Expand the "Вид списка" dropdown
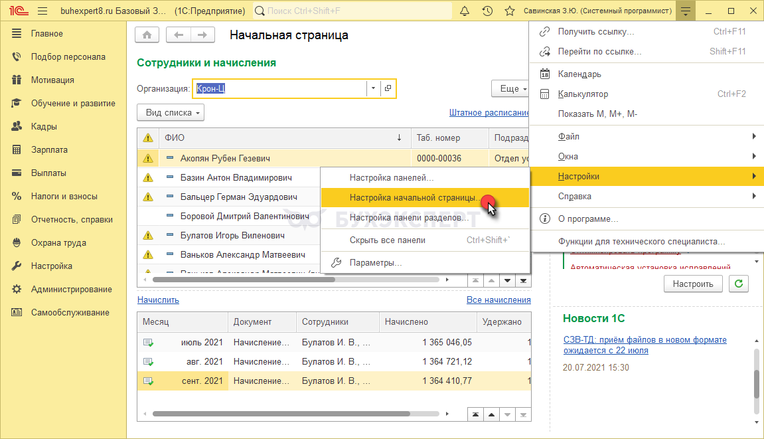Image resolution: width=764 pixels, height=439 pixels. 170,113
